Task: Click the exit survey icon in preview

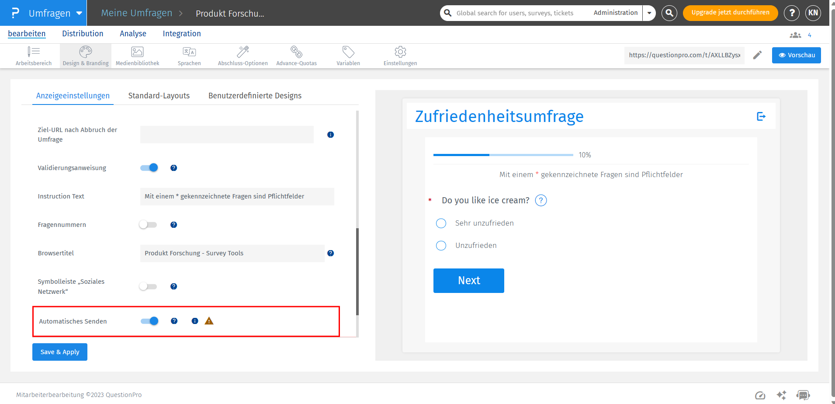Action: point(761,116)
